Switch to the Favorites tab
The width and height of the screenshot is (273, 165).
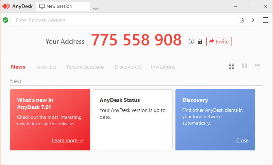point(46,67)
